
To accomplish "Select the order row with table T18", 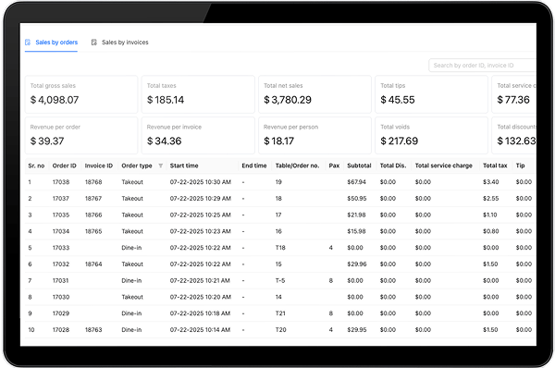I will pos(280,248).
